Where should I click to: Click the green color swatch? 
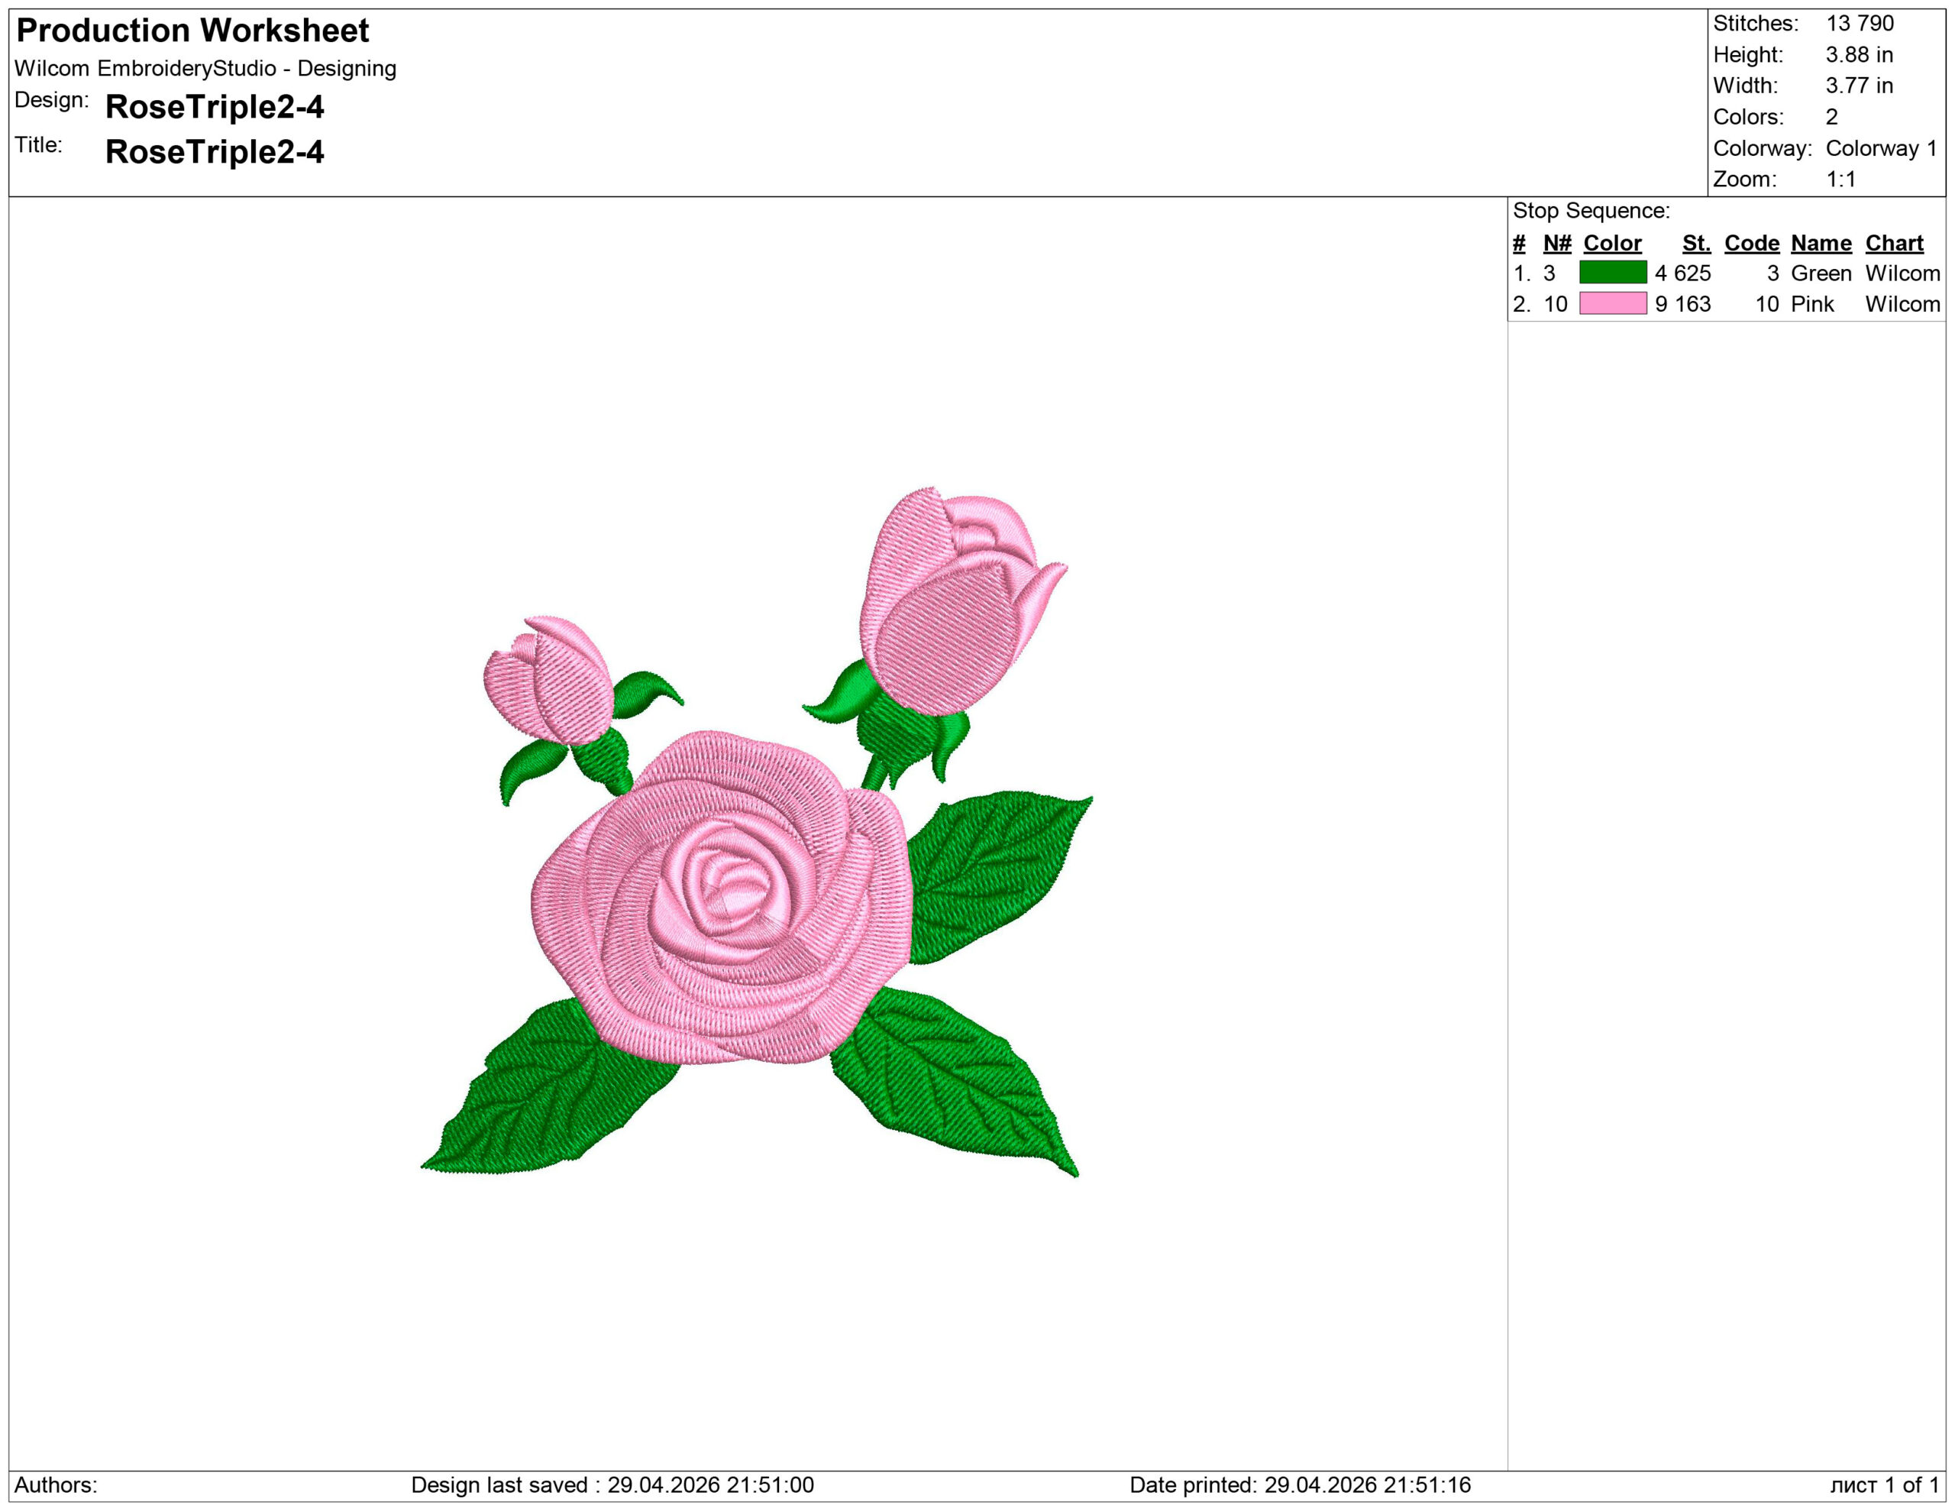(x=1612, y=272)
